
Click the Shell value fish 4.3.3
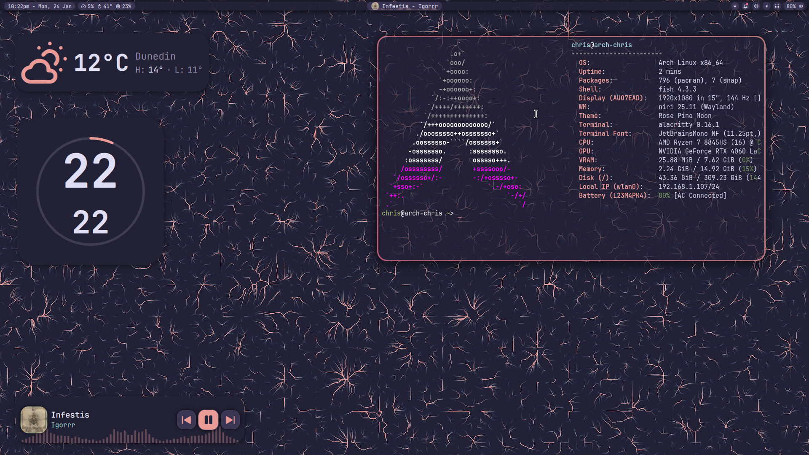tap(678, 89)
